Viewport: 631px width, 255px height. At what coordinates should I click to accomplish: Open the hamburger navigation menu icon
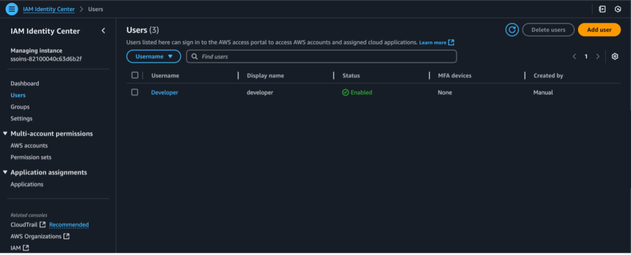pos(12,9)
